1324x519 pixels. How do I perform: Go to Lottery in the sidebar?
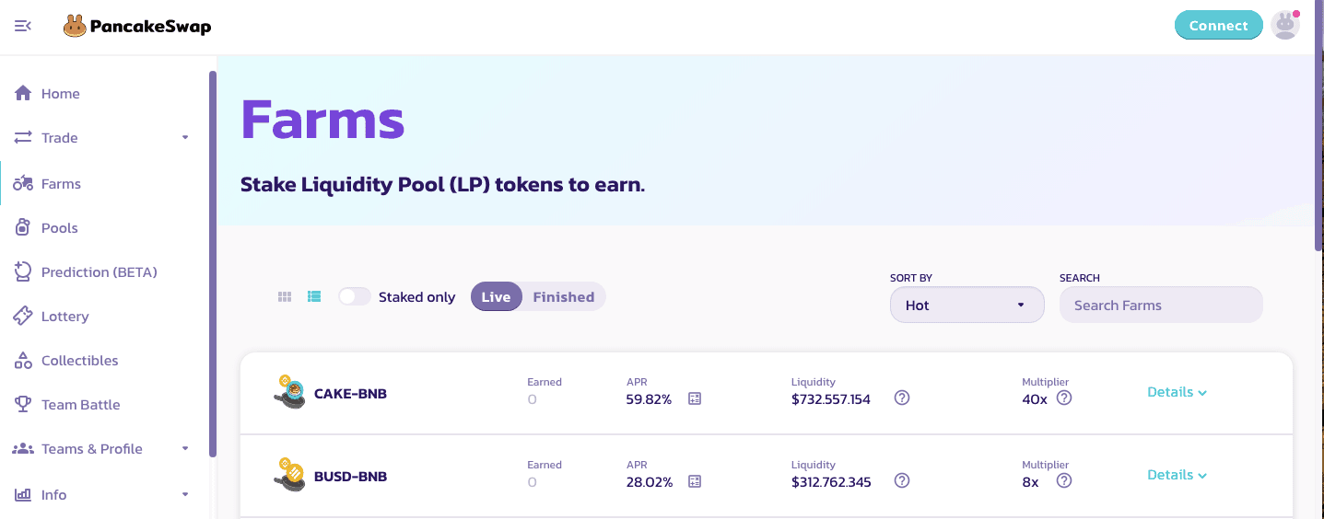64,317
